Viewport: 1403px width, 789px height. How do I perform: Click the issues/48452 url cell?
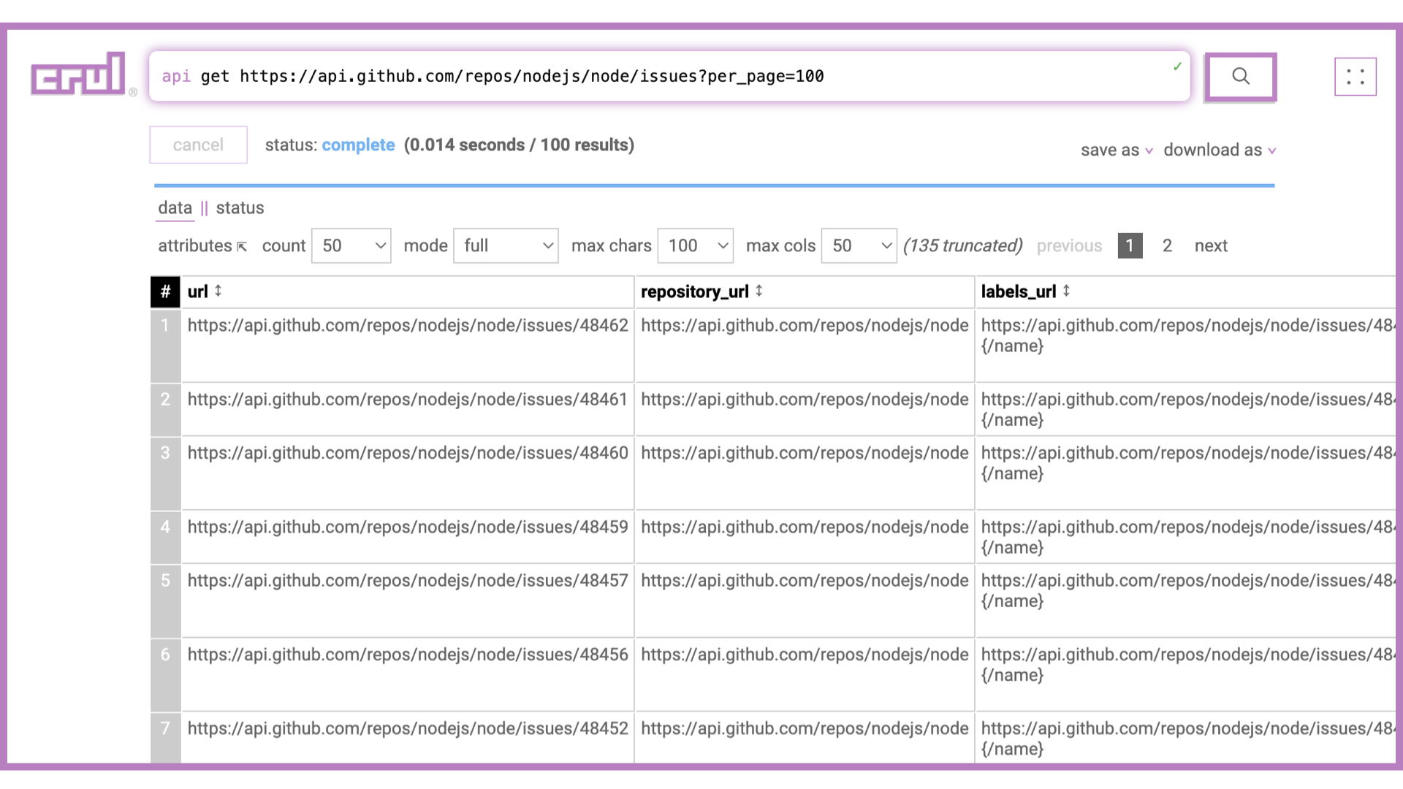coord(408,738)
